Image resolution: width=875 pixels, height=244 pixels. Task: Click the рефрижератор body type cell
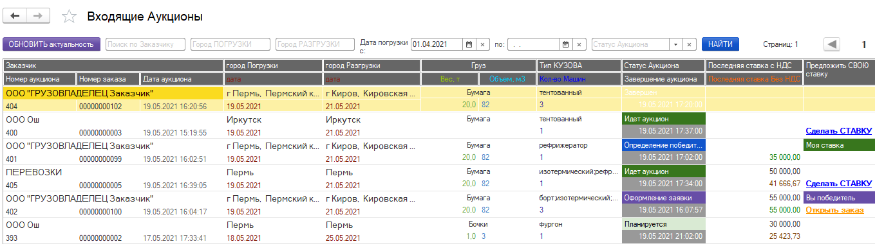pos(563,145)
